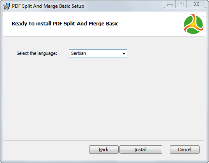Cancel the PDF Split And Merge setup

coord(185,149)
